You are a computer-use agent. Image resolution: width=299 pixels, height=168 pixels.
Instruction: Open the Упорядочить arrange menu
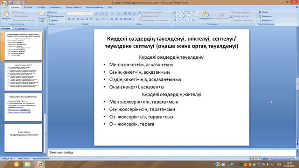tap(206, 15)
